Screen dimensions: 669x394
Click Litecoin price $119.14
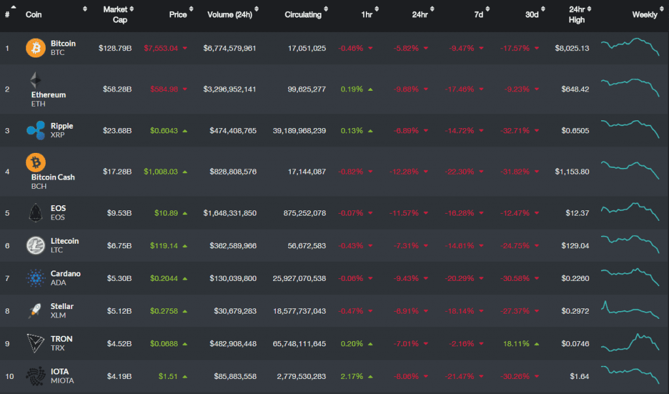pyautogui.click(x=164, y=246)
